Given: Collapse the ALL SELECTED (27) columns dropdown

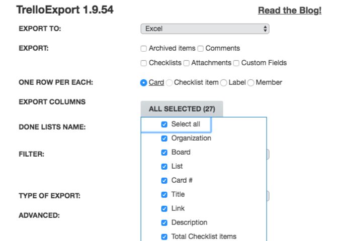Looking at the screenshot, I should click(x=182, y=109).
